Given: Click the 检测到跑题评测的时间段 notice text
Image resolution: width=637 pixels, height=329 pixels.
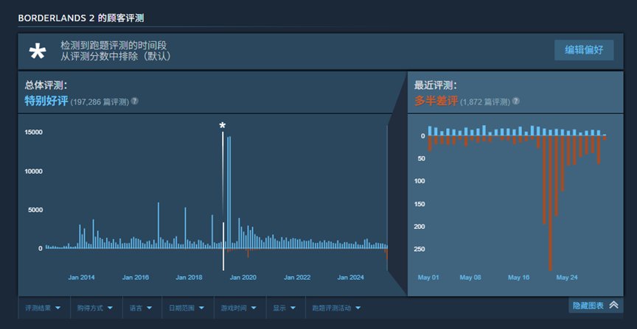Looking at the screenshot, I should click(114, 46).
